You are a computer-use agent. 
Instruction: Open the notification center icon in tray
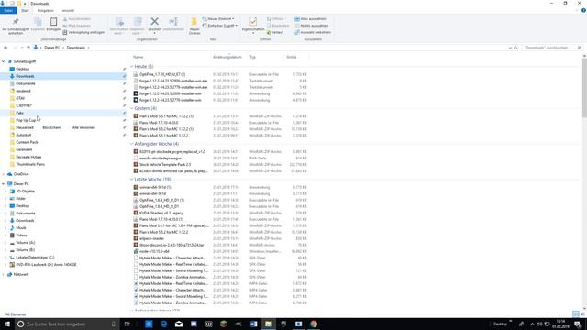(578, 324)
